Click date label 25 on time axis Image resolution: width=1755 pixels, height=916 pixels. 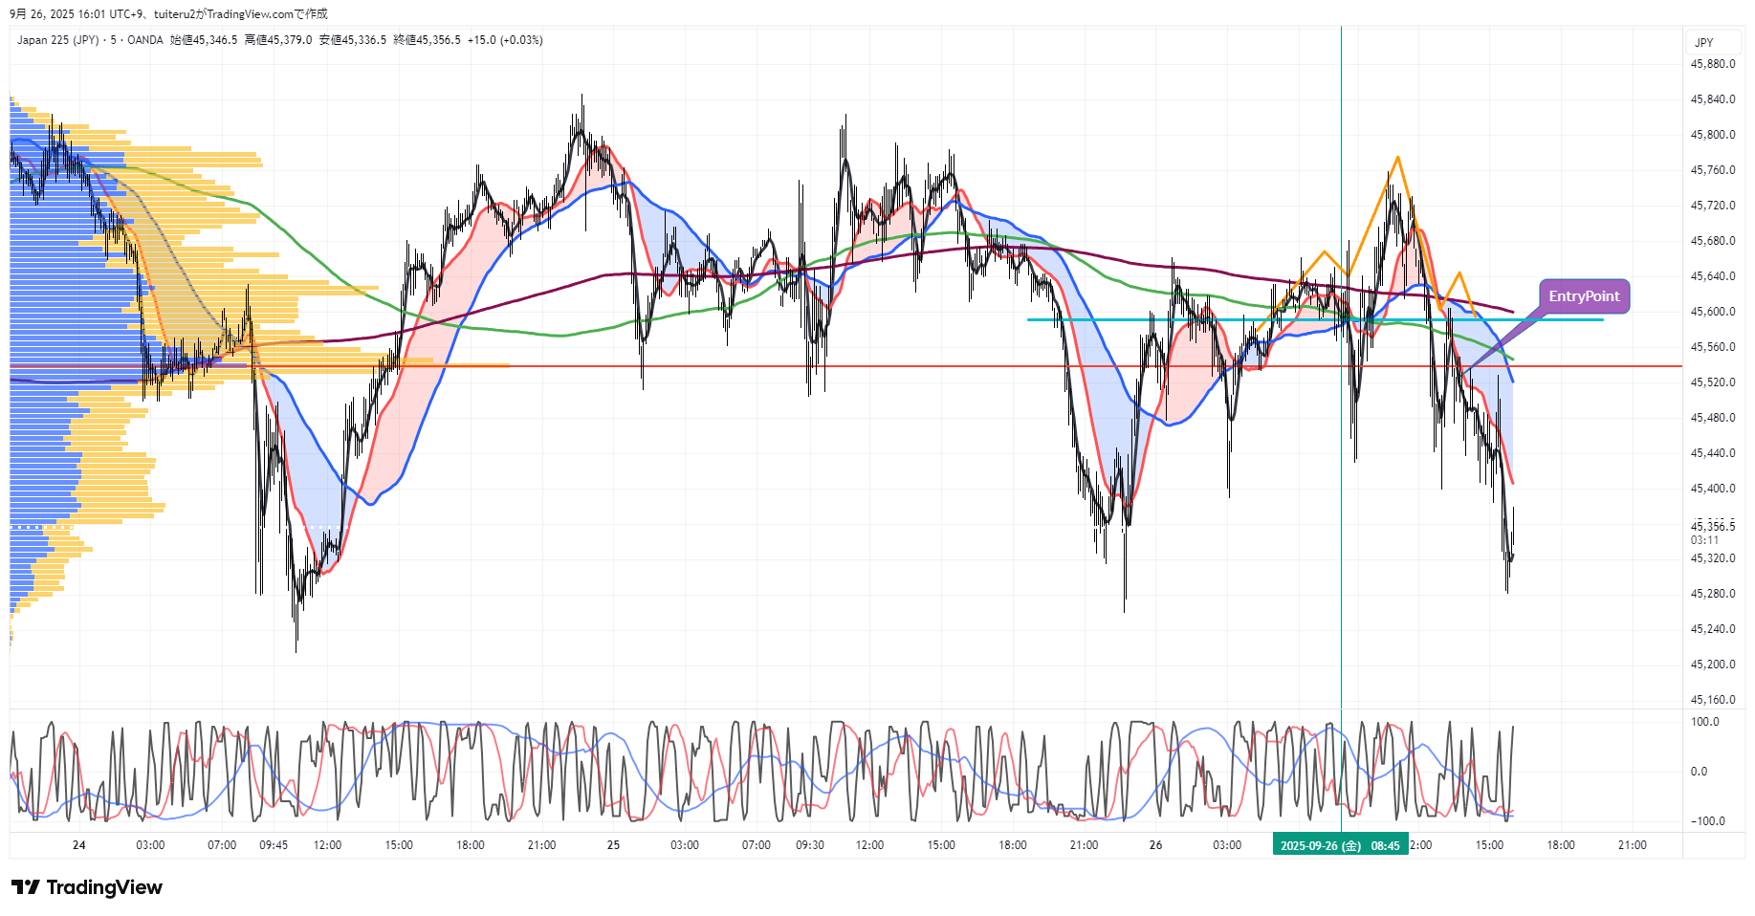(613, 845)
